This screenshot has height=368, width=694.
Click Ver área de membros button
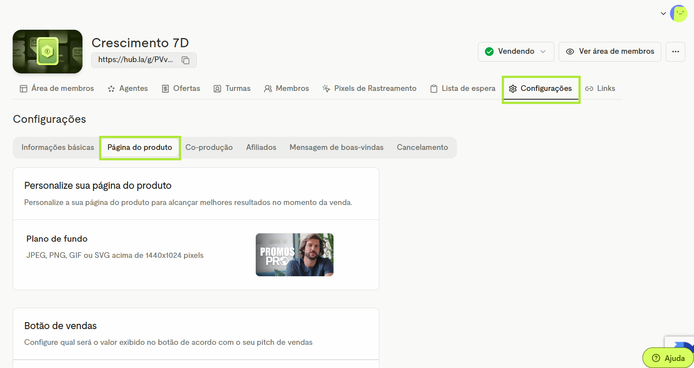[610, 52]
